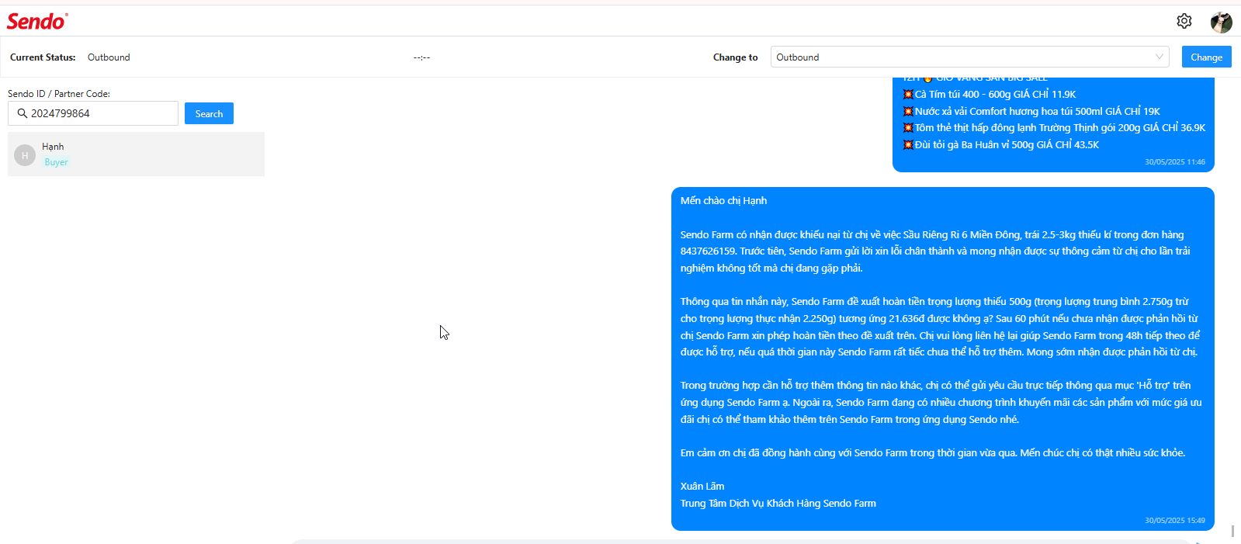The image size is (1241, 544).
Task: Click the Cà Tím promo line
Action: tap(989, 94)
